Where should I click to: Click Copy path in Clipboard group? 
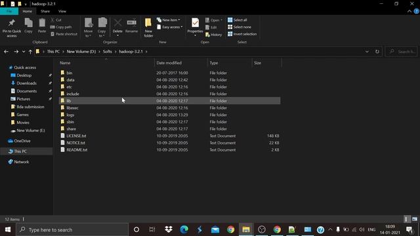[x=61, y=27]
